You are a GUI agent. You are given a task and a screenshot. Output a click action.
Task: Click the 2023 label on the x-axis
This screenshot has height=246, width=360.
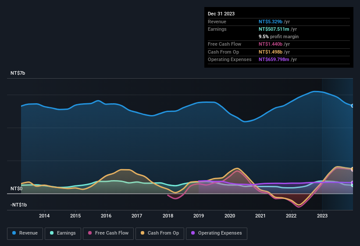322,216
